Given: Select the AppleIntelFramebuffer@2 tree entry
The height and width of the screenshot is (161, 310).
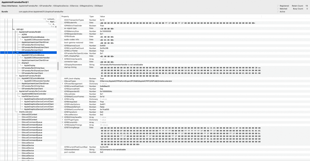Looking at the screenshot, I should [30, 76].
